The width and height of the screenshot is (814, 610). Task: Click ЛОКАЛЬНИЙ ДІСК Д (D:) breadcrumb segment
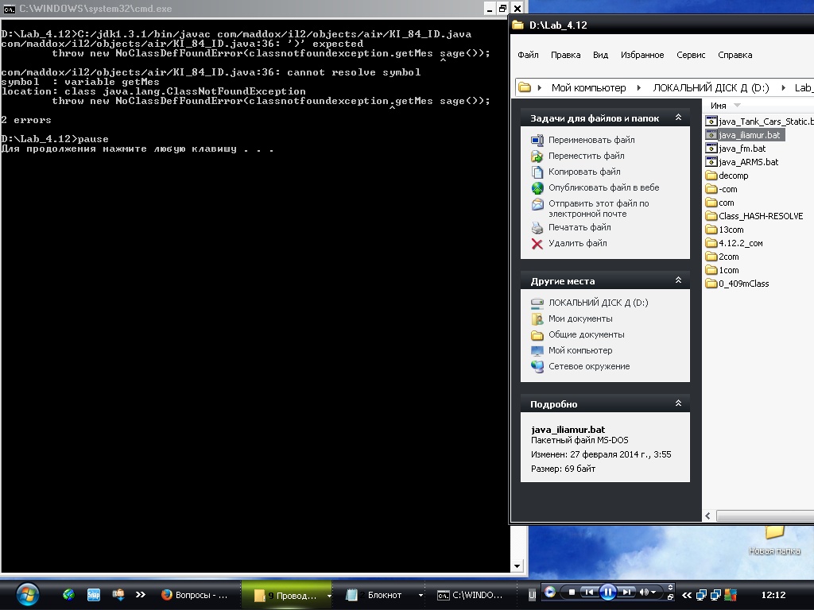[x=711, y=87]
